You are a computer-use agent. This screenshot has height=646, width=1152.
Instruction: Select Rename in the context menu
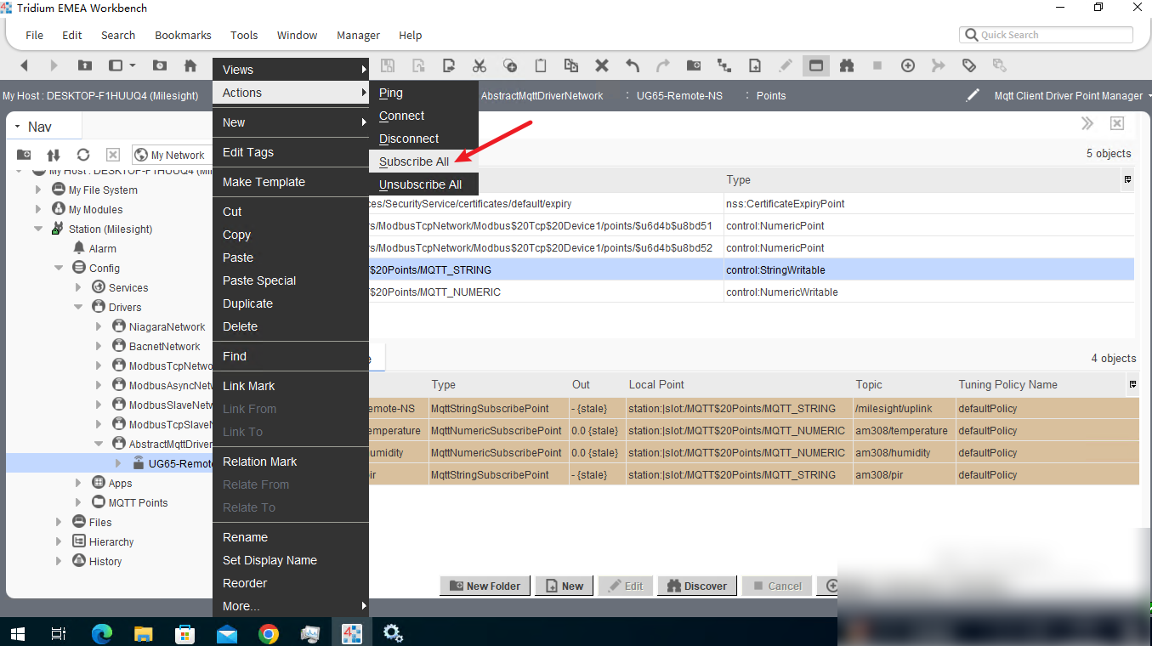291,537
